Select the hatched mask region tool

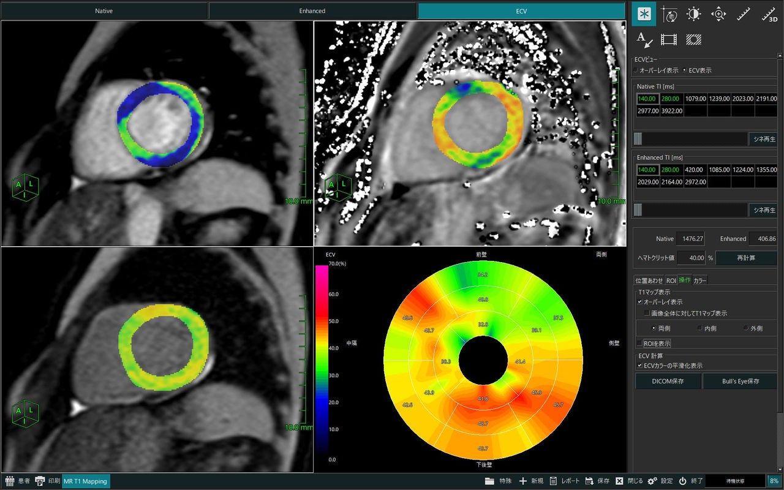click(694, 40)
